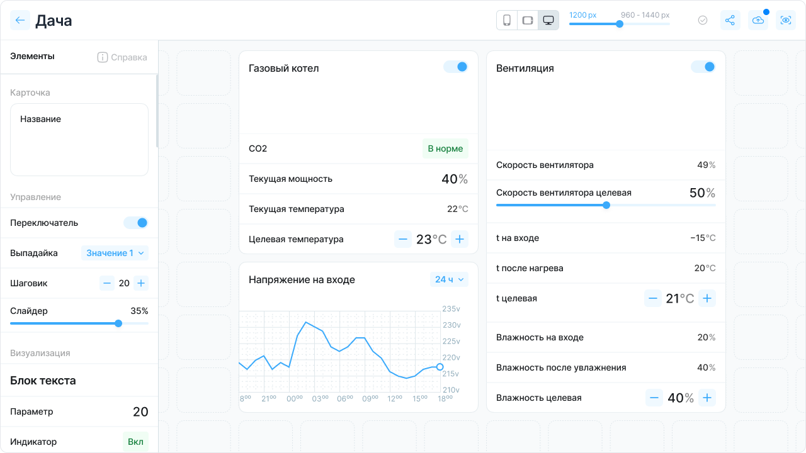The width and height of the screenshot is (806, 453).
Task: Click the Название card text field
Action: click(79, 140)
